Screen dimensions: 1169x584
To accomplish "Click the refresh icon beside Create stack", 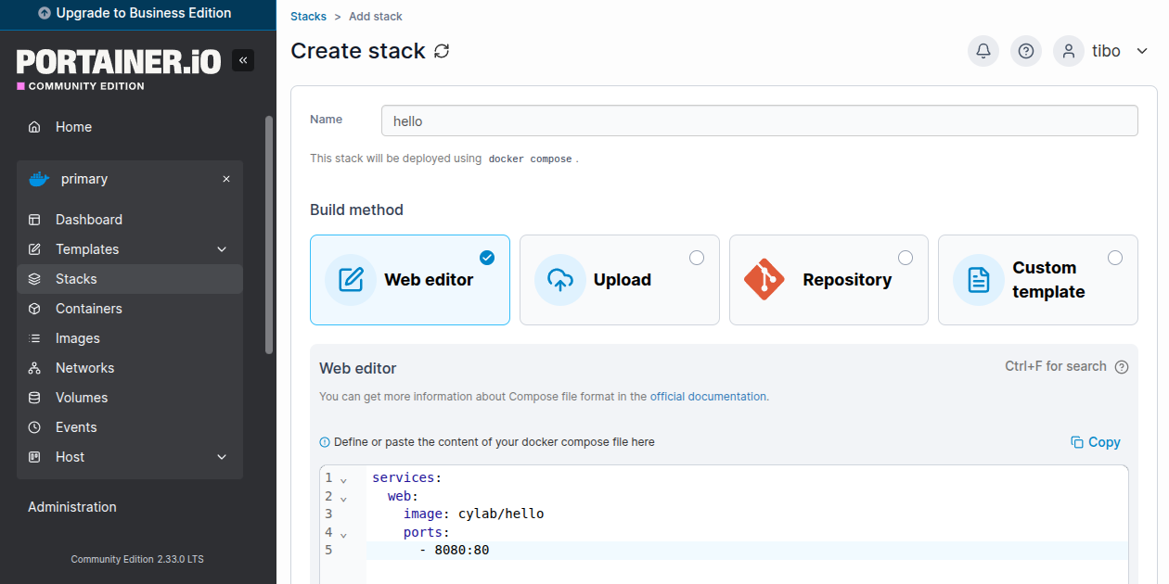I will (442, 51).
